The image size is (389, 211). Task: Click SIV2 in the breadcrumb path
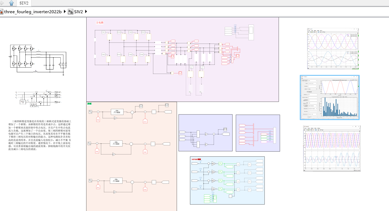(78, 12)
